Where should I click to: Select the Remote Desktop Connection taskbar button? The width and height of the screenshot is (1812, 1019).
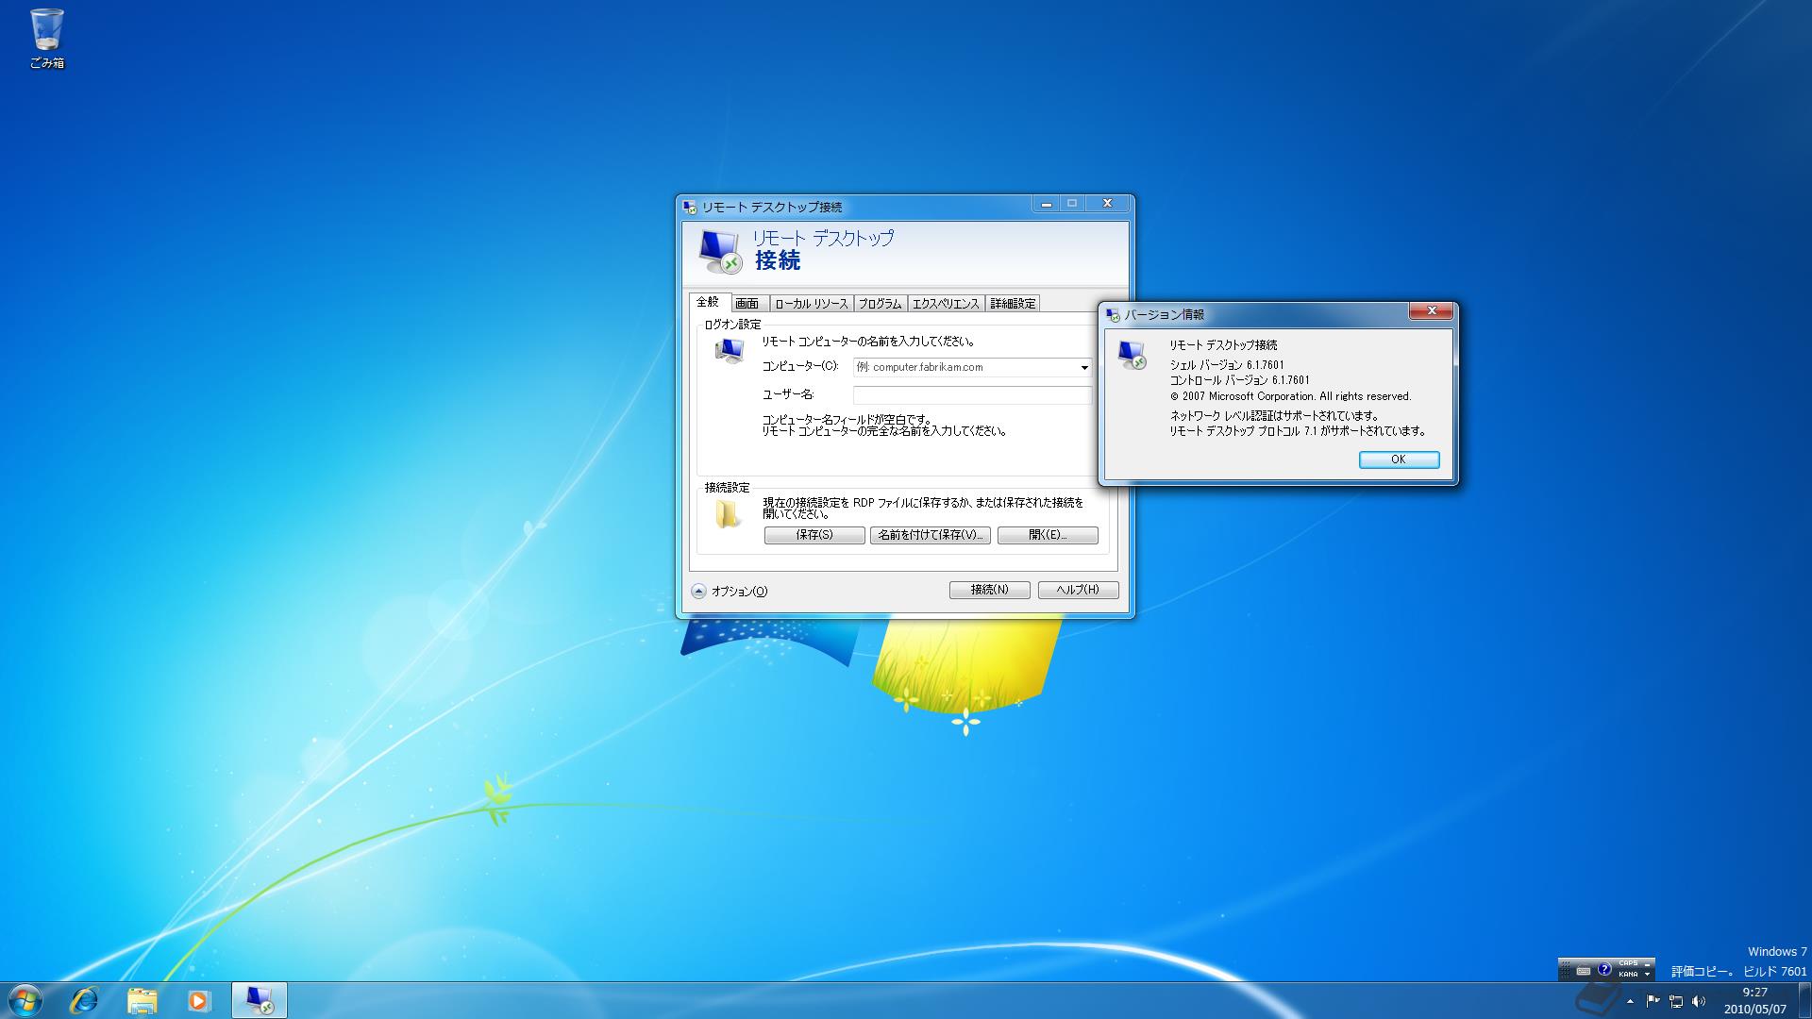click(259, 1000)
